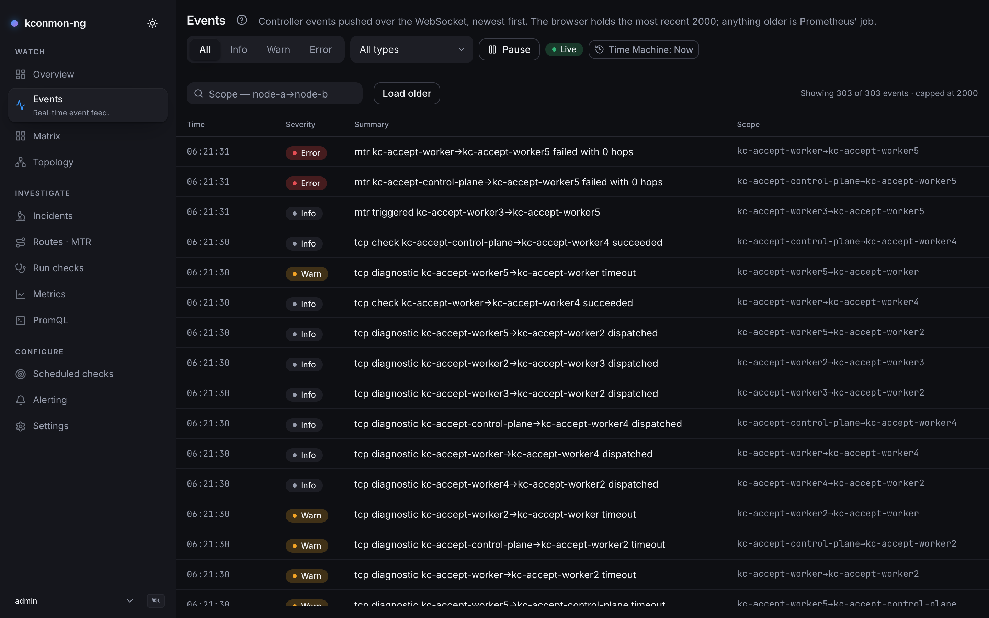Click the Load older button

click(407, 94)
